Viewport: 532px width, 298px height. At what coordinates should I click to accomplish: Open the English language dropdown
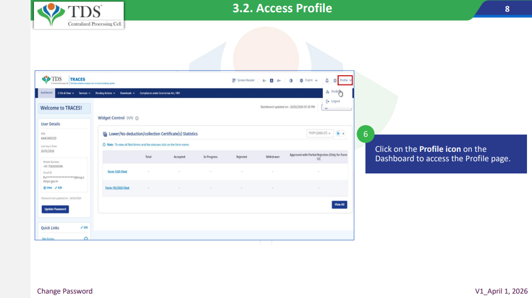[309, 80]
